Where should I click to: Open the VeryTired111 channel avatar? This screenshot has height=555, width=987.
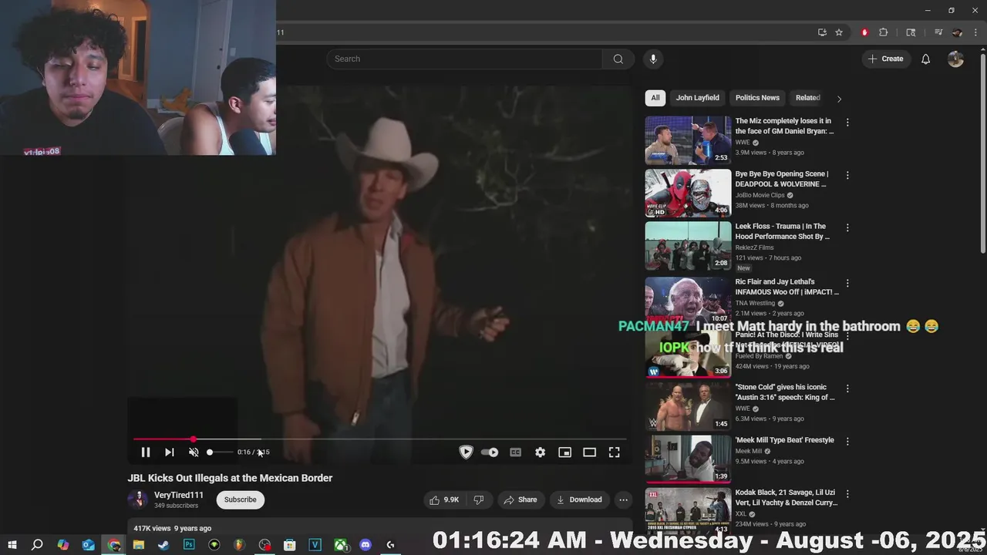click(138, 499)
